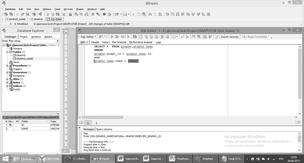304x163 pixels.
Task: Open the TIL: Read Commited dropdown
Action: coord(256,37)
